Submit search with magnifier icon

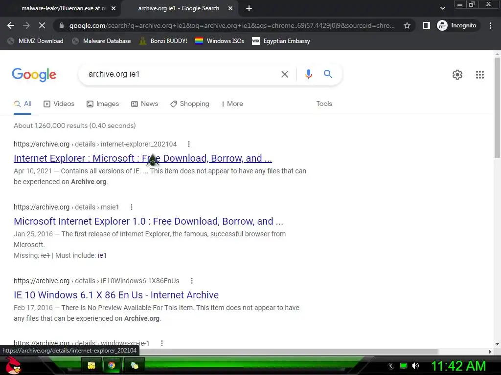328,74
